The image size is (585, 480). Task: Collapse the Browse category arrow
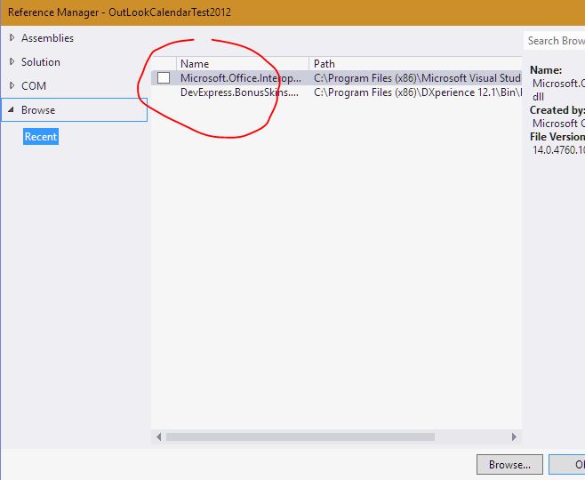(11, 110)
